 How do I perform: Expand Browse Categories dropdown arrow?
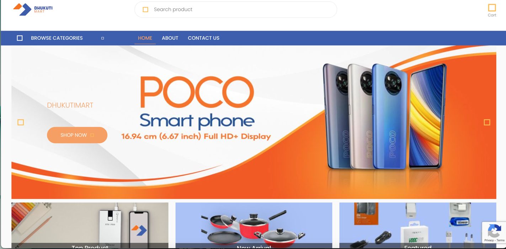pyautogui.click(x=103, y=38)
